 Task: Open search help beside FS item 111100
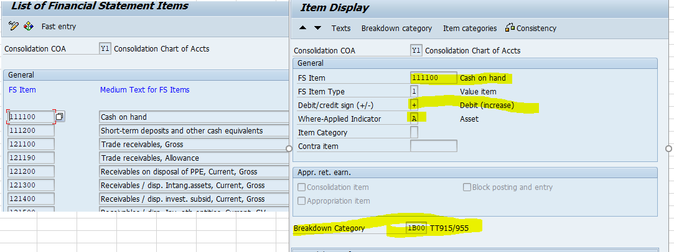pos(60,117)
